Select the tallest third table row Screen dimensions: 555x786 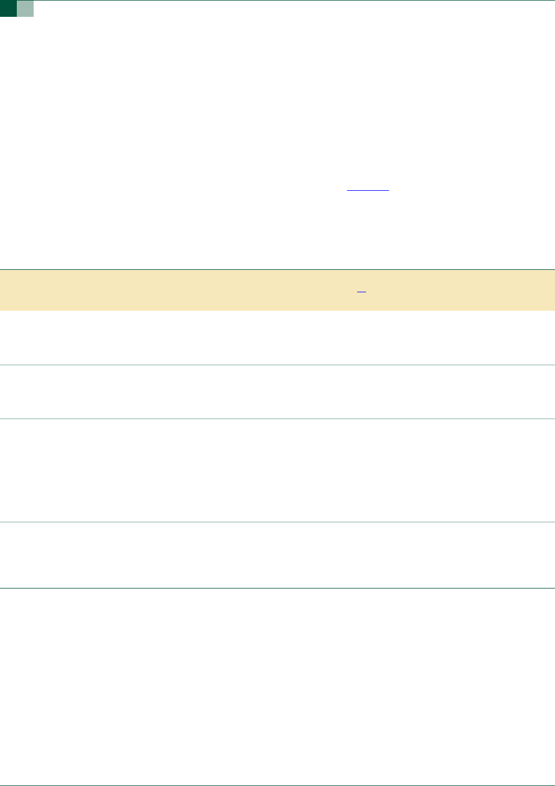(x=277, y=470)
